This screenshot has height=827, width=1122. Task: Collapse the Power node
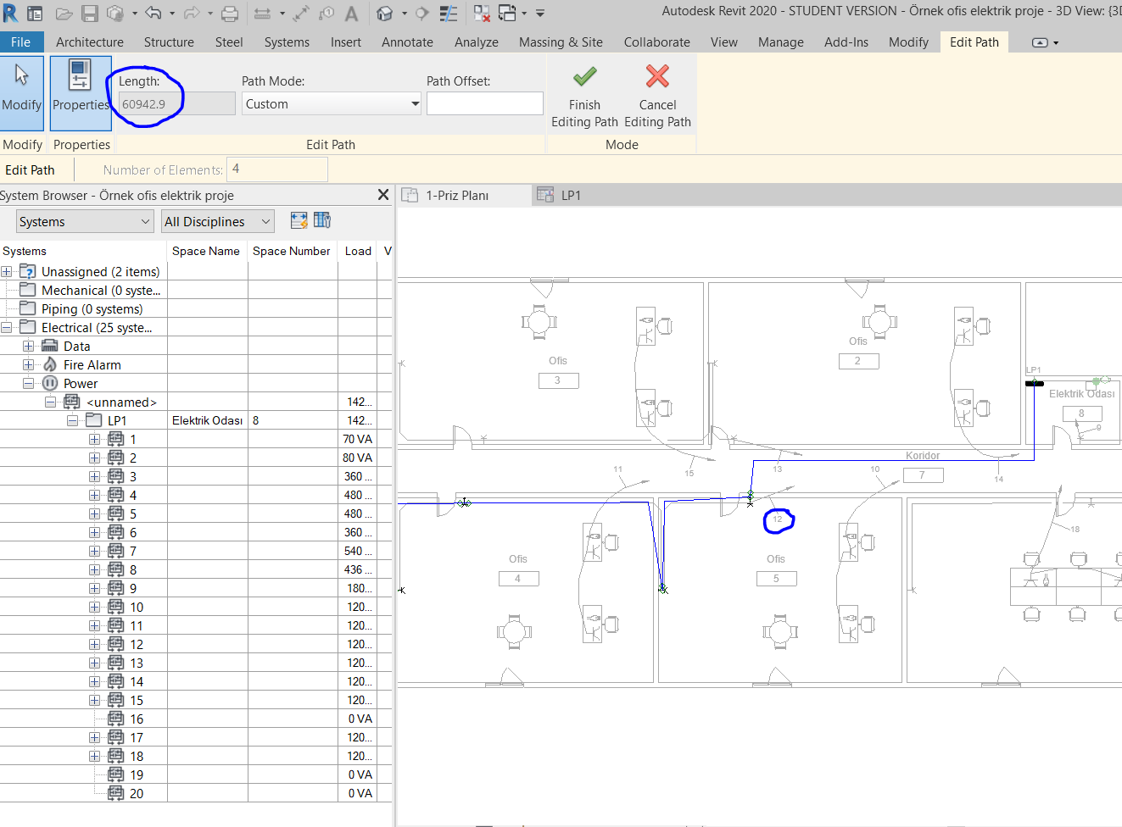[28, 384]
